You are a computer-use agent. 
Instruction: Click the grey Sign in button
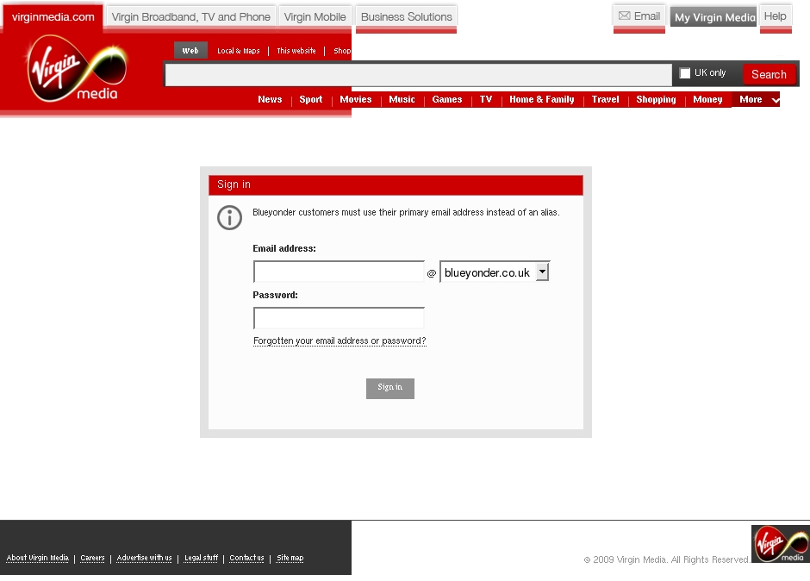point(390,388)
